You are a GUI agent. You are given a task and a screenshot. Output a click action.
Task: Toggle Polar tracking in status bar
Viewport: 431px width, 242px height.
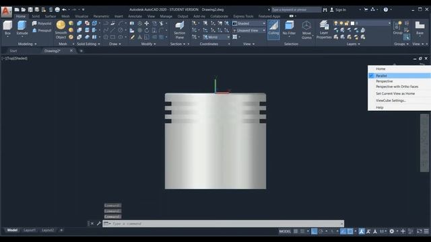click(x=321, y=231)
